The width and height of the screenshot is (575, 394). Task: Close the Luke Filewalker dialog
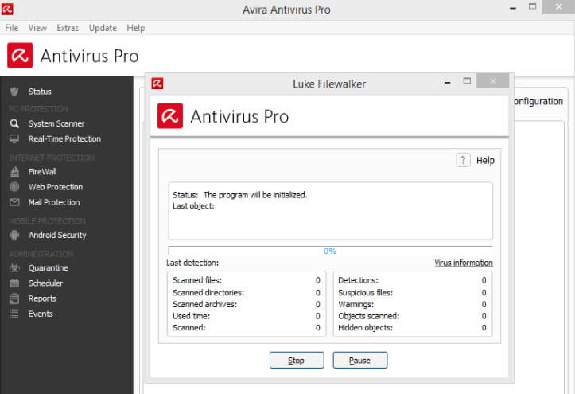tap(493, 80)
